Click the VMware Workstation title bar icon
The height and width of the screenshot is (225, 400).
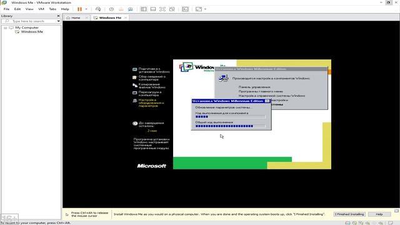click(x=4, y=2)
